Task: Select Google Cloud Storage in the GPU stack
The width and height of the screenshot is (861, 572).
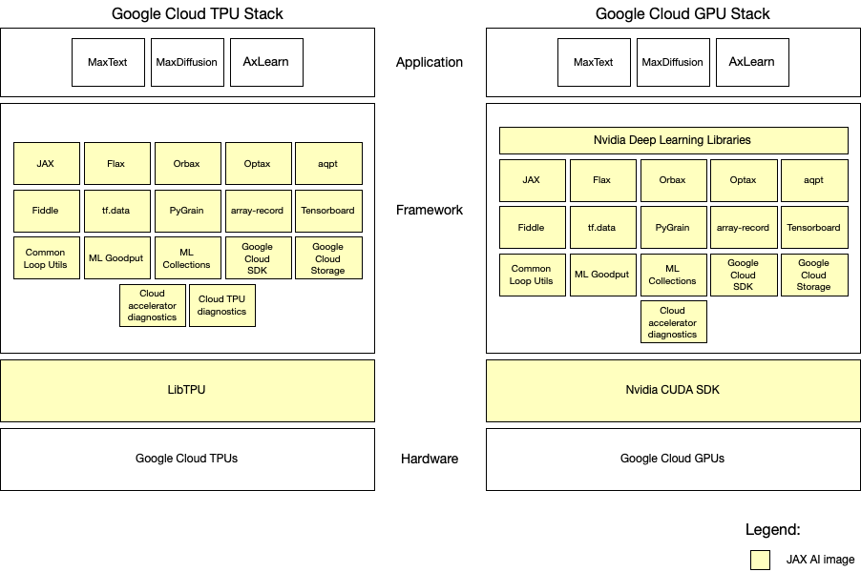Action: [814, 275]
